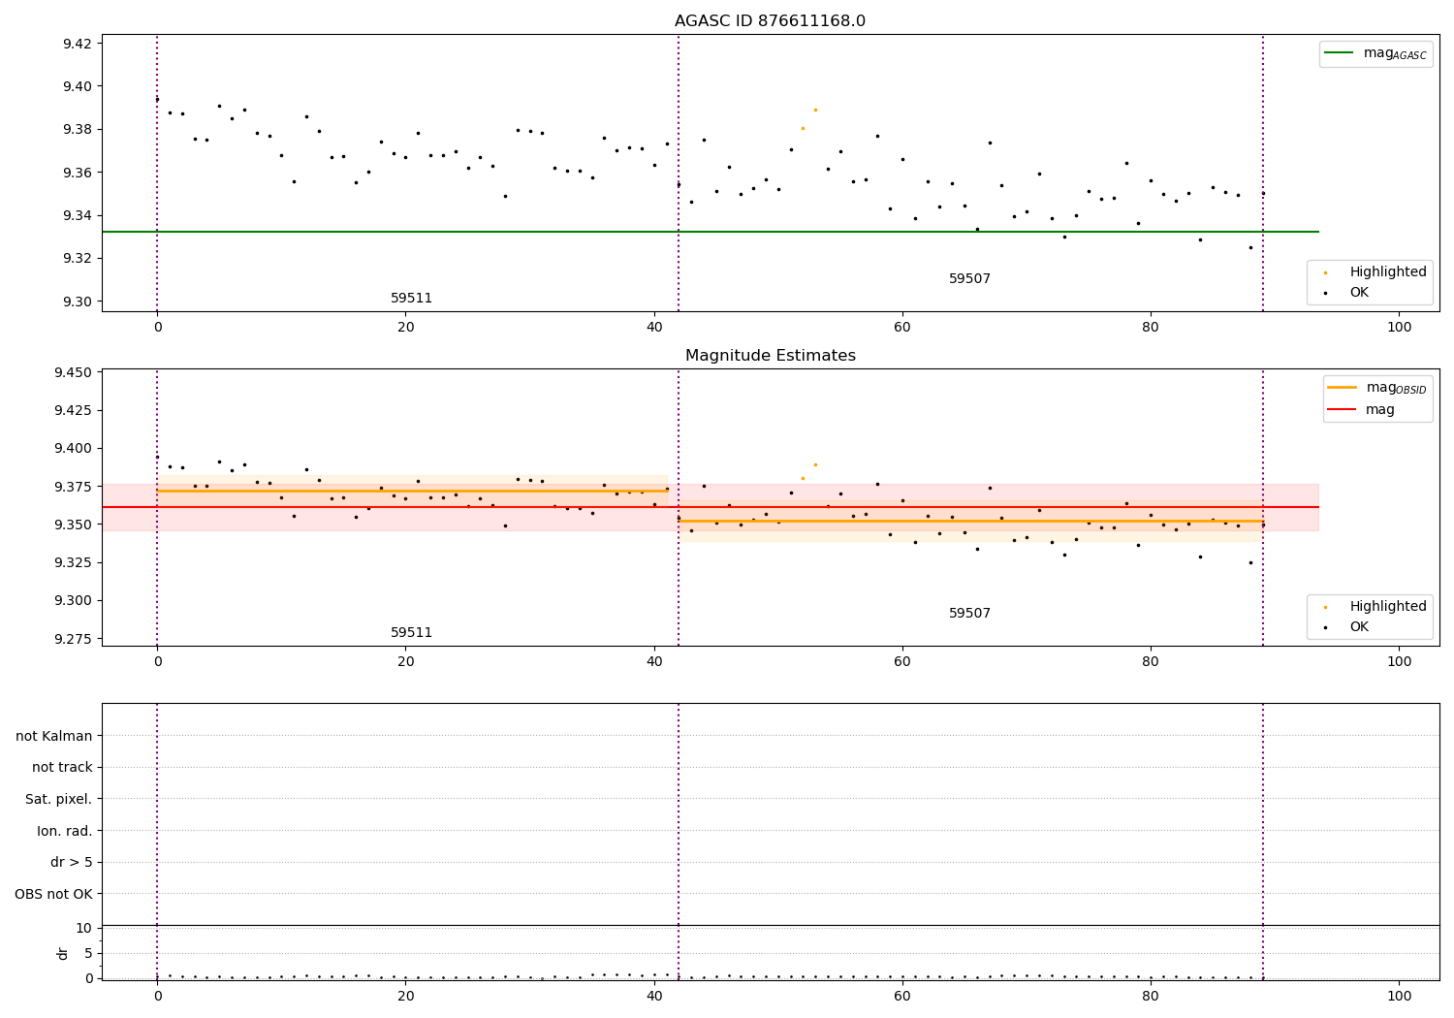Click the x-axis tick '100' in the top plot
Screen dimensions: 1454x1018
point(1399,328)
